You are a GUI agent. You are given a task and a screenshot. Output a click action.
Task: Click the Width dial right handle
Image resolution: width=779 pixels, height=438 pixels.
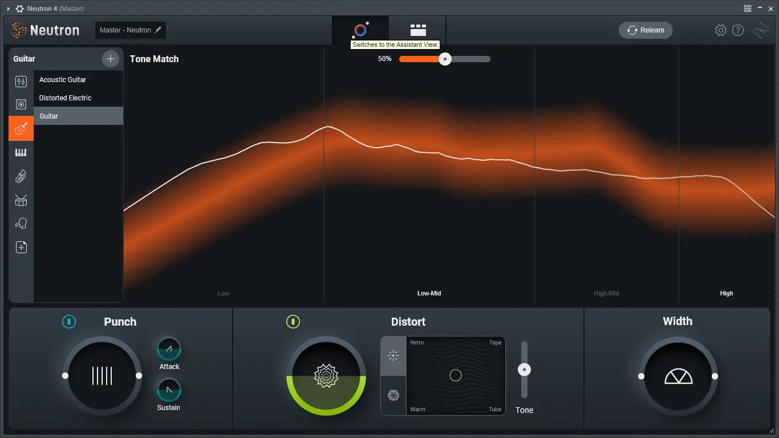point(715,376)
